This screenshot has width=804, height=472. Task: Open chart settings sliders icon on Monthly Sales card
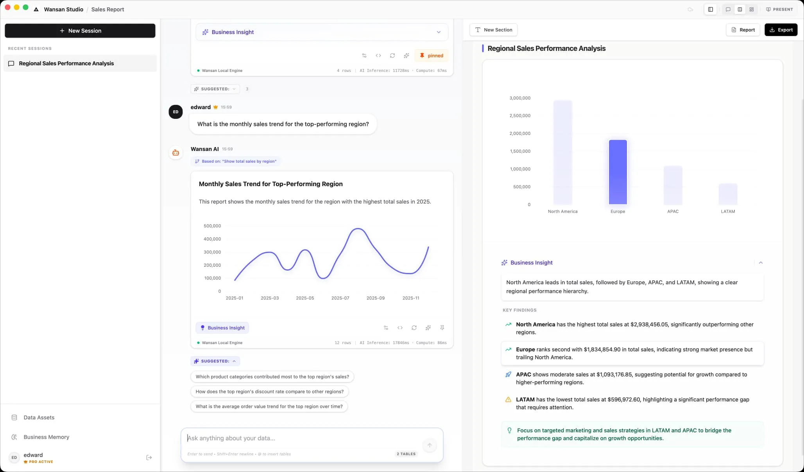pos(386,328)
